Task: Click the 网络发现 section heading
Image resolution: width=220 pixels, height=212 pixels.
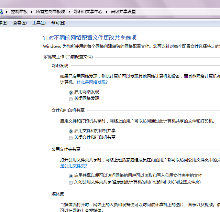Action: point(60,66)
